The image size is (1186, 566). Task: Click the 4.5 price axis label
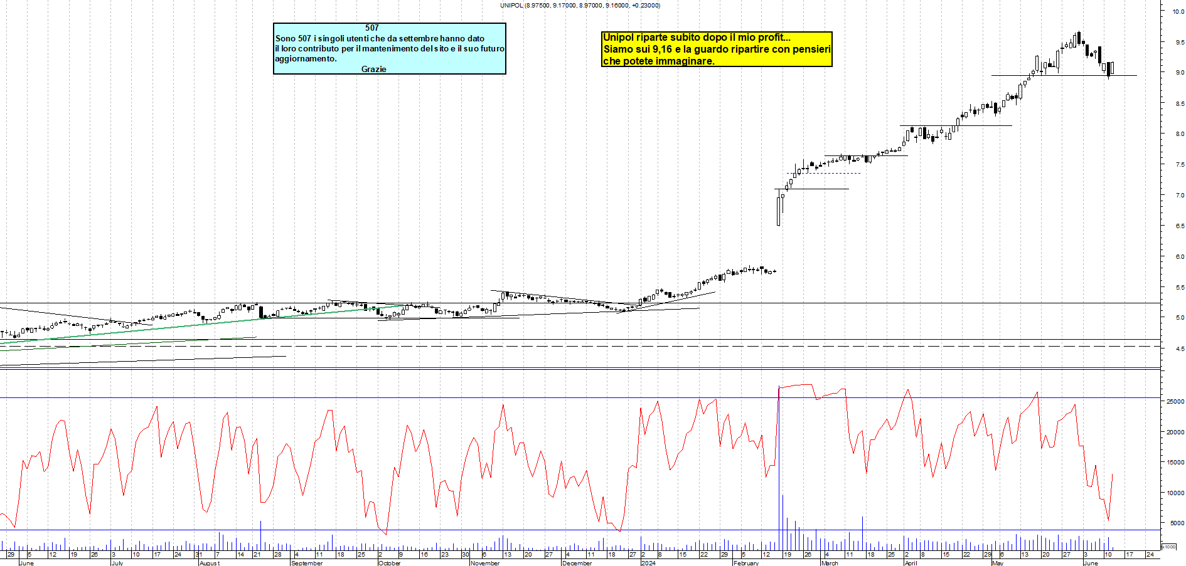(x=1179, y=349)
